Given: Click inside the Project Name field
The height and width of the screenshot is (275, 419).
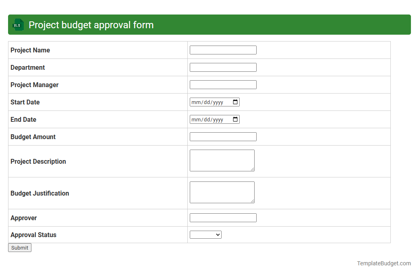Looking at the screenshot, I should [223, 50].
